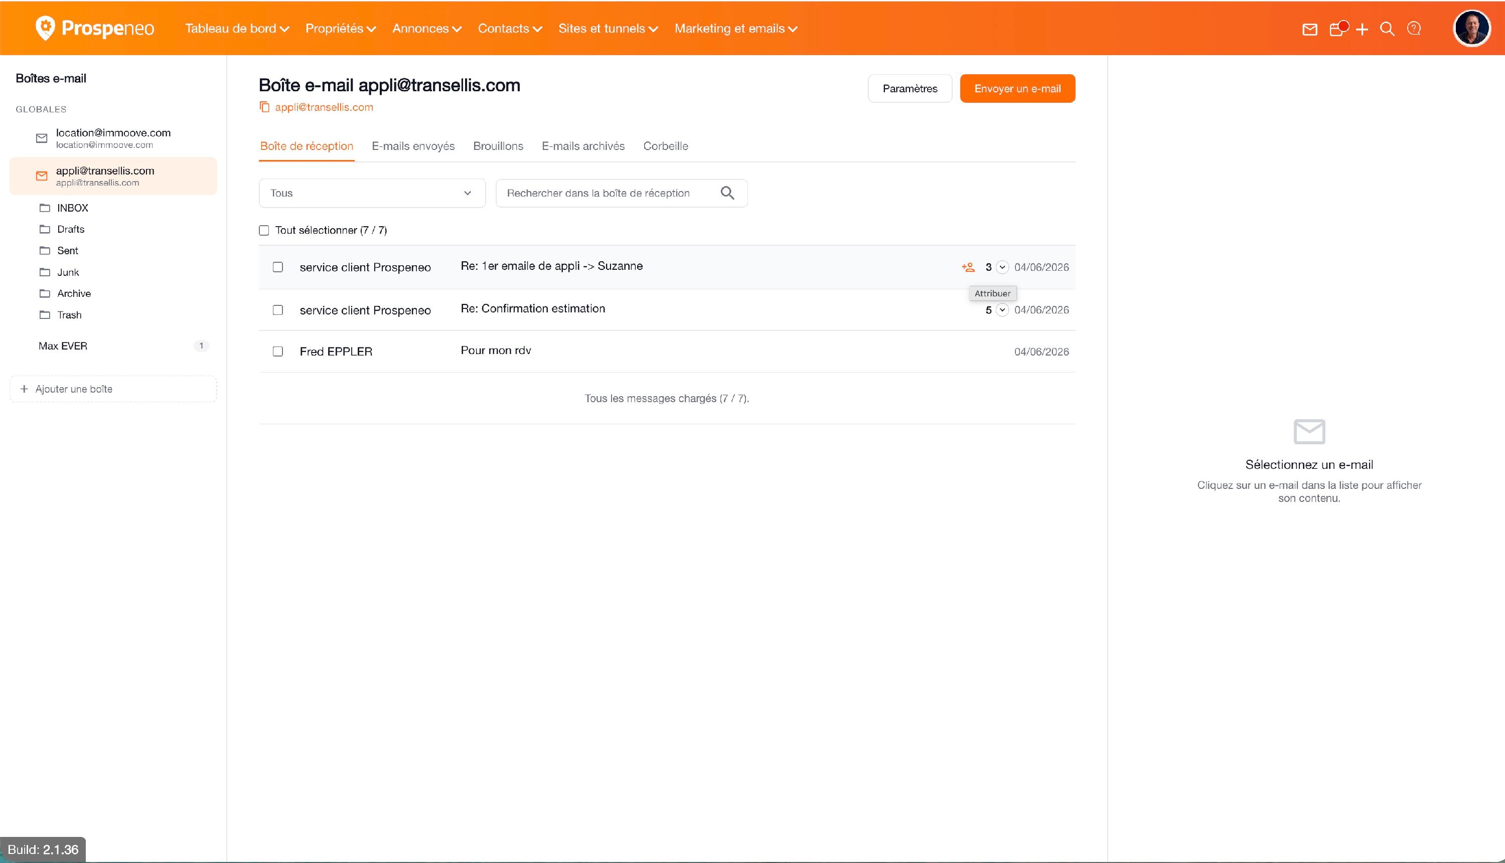Open global search magnifier in header
1505x863 pixels.
point(1387,29)
